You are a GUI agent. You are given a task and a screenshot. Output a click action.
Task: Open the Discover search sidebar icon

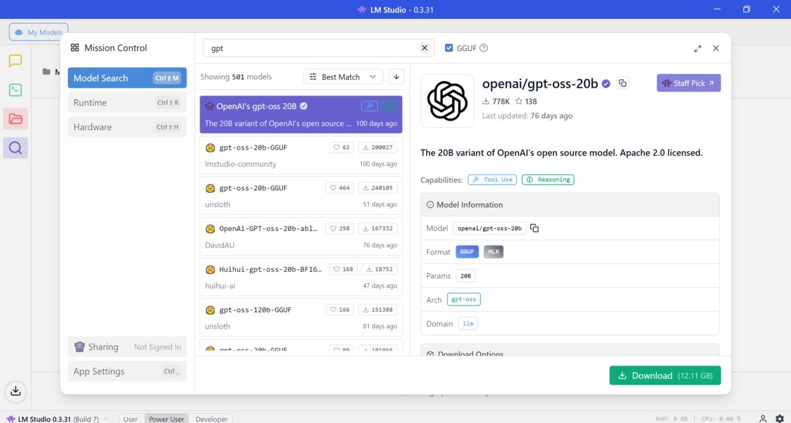pyautogui.click(x=15, y=148)
